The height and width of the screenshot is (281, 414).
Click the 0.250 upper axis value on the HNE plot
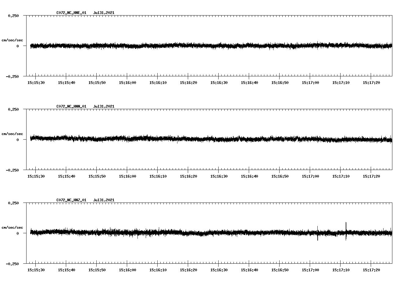point(13,16)
